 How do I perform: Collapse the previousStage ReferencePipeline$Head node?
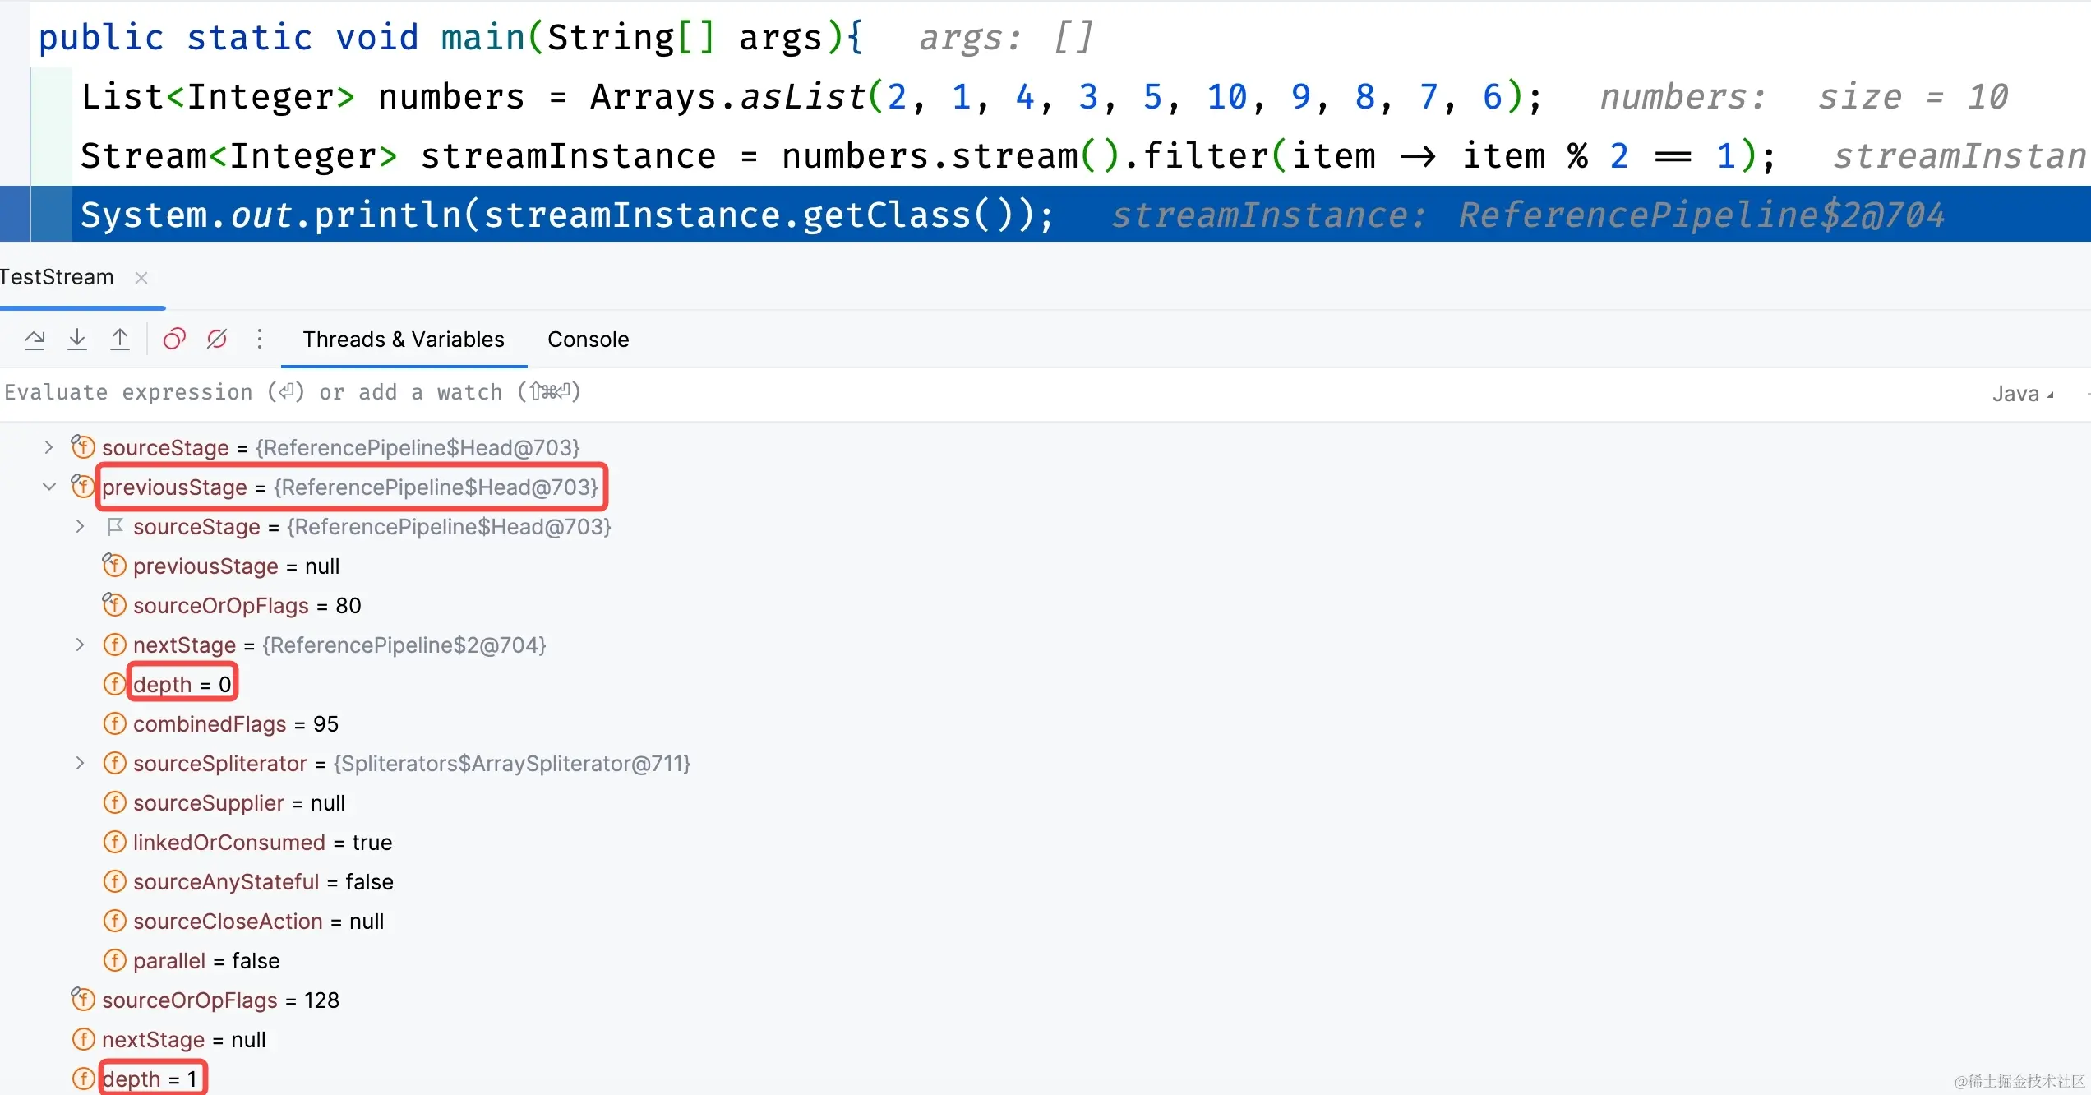point(48,487)
